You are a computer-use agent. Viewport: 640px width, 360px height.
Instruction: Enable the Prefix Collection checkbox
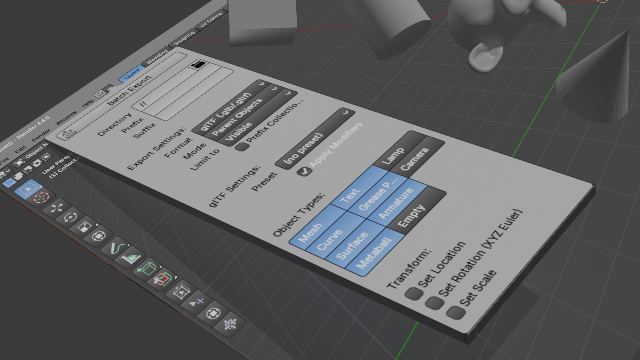point(241,146)
